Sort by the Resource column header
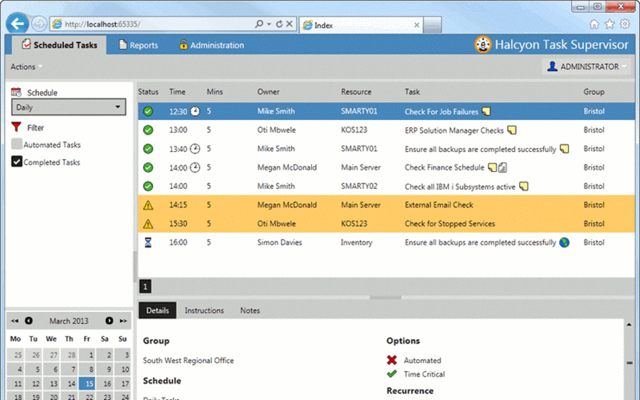The width and height of the screenshot is (640, 400). 356,92
